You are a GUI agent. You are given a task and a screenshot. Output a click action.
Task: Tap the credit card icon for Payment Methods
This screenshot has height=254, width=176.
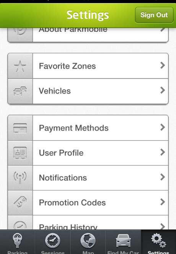[20, 128]
